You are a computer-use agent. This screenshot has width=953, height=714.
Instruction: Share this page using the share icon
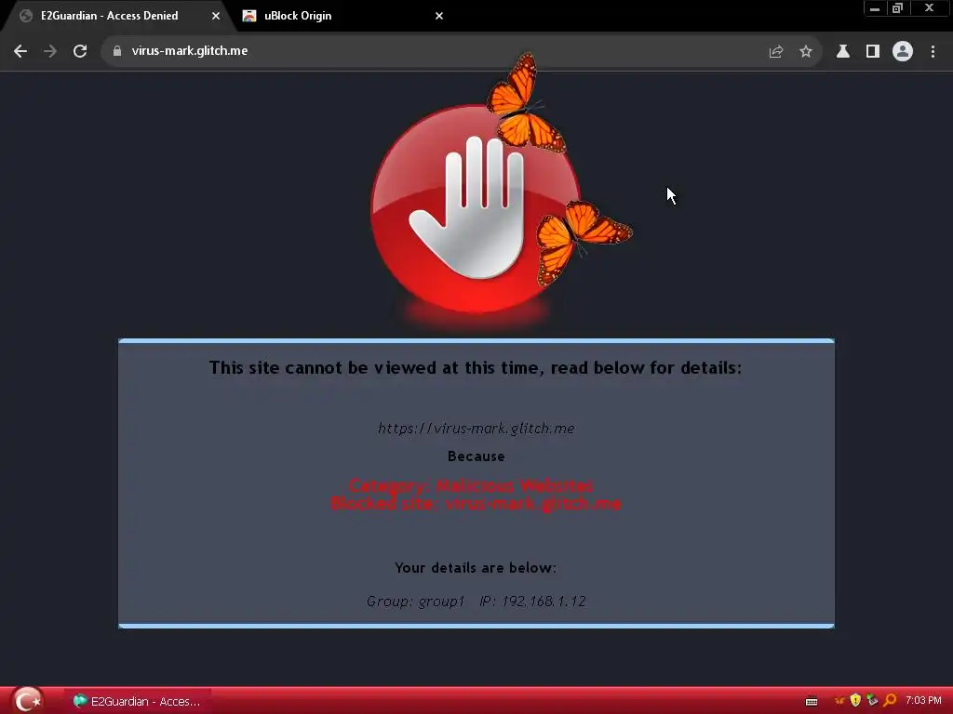pyautogui.click(x=775, y=52)
